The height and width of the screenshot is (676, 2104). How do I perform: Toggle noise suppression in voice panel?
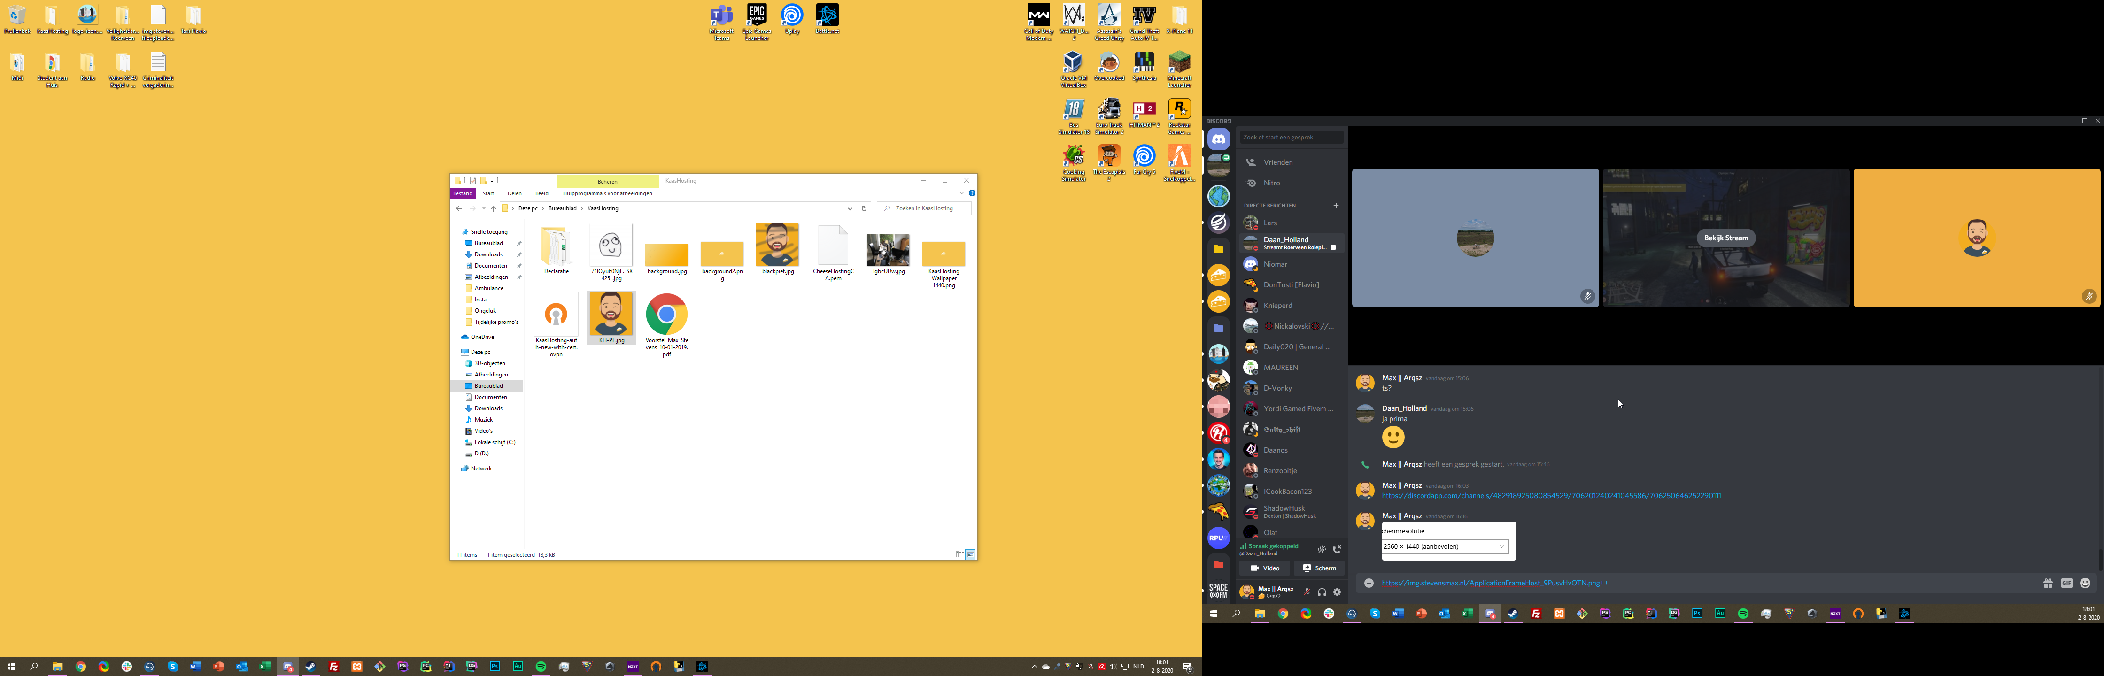tap(1322, 549)
